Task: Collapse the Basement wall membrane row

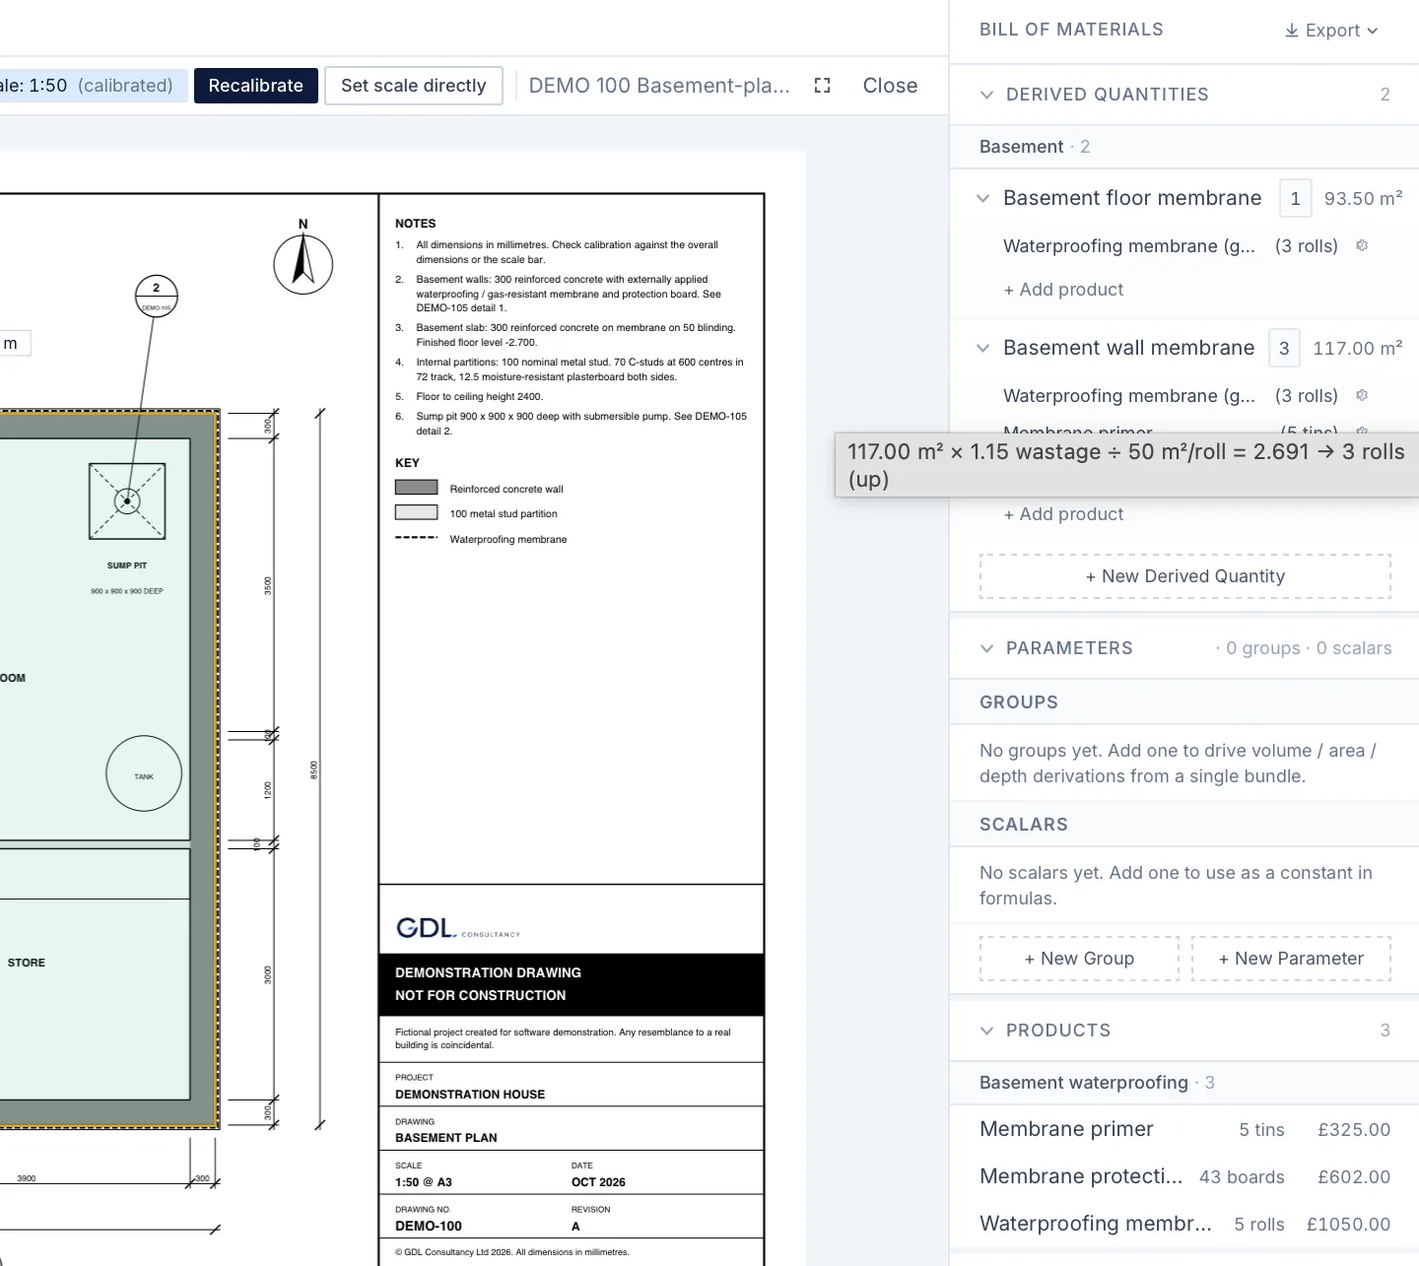Action: (x=982, y=348)
